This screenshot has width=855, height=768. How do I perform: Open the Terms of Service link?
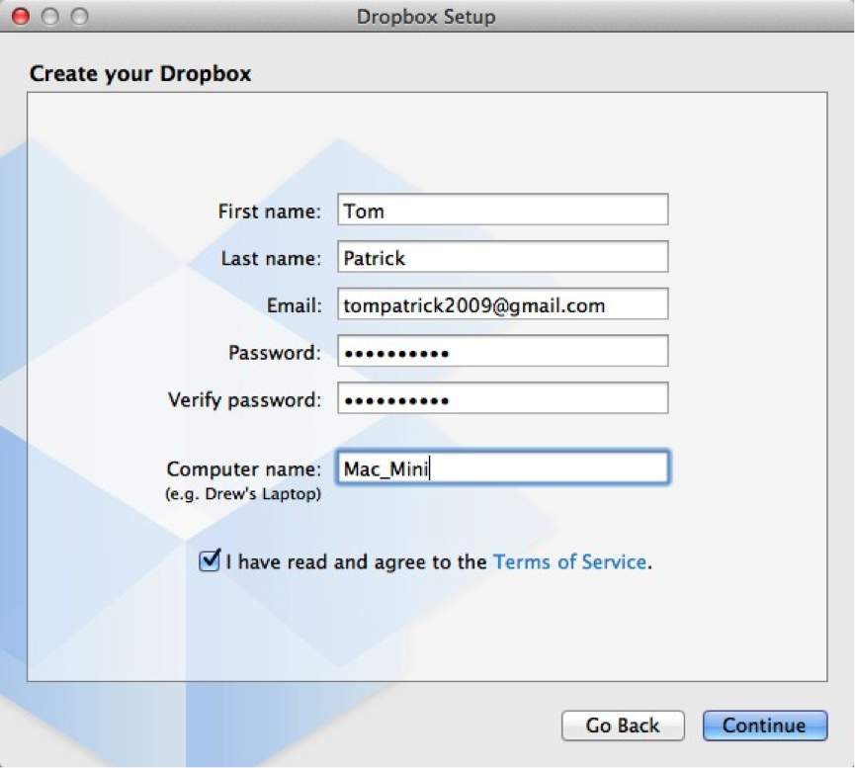click(569, 561)
